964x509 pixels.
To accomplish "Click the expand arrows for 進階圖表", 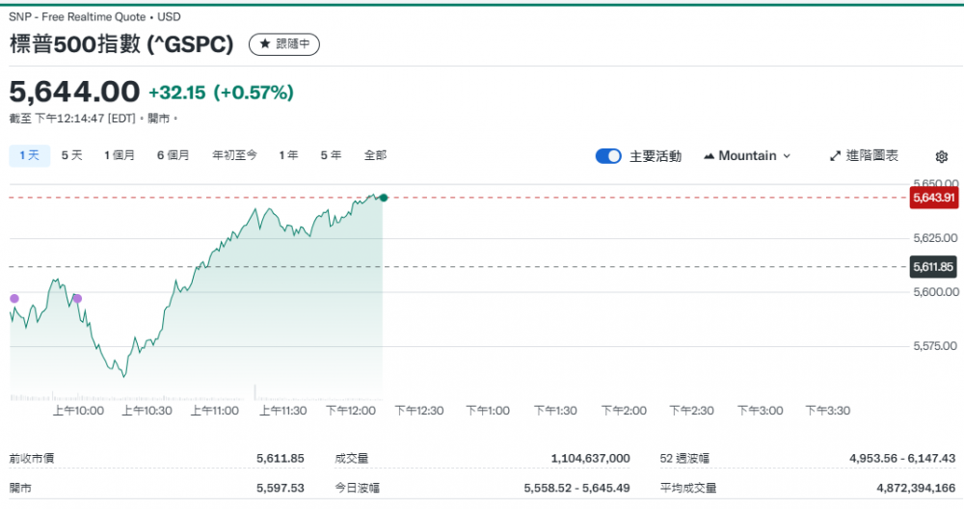I will [835, 156].
